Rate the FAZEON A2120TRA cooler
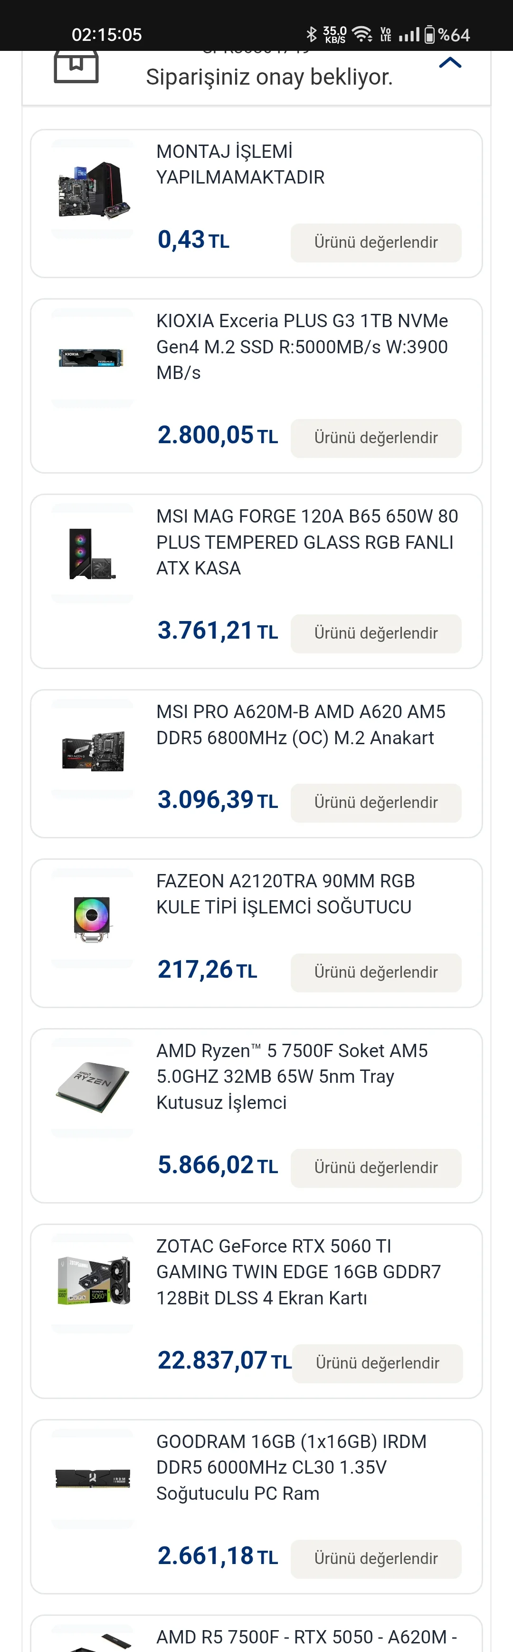 [x=376, y=972]
